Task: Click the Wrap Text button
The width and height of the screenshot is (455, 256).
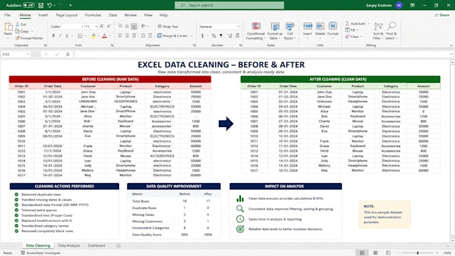Action: click(168, 26)
